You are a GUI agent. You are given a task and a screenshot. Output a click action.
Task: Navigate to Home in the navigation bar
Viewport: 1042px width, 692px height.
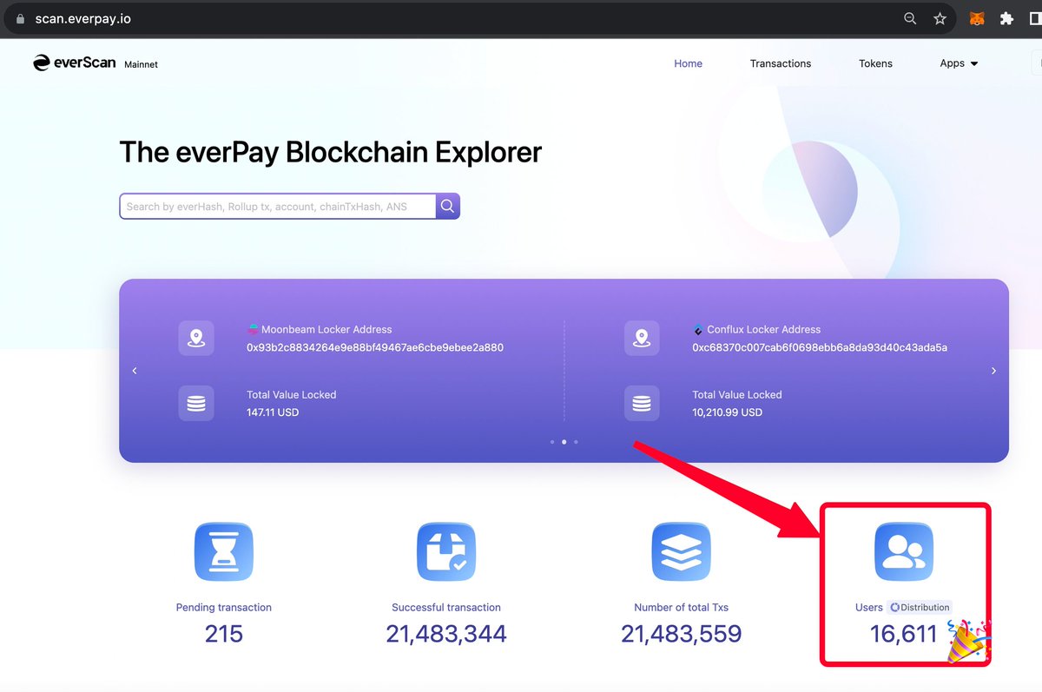pyautogui.click(x=688, y=63)
